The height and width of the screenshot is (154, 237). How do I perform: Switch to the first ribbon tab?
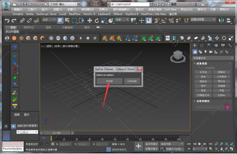tap(13, 27)
